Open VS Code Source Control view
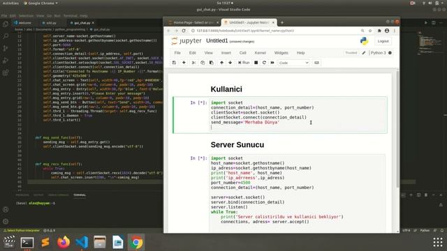 [6, 48]
